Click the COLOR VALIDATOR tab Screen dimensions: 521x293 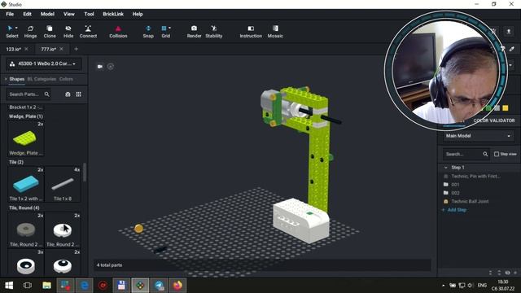click(x=494, y=120)
